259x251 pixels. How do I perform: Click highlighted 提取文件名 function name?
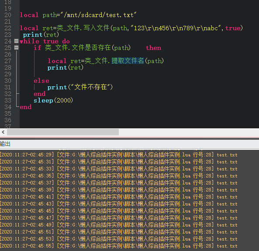[128, 61]
